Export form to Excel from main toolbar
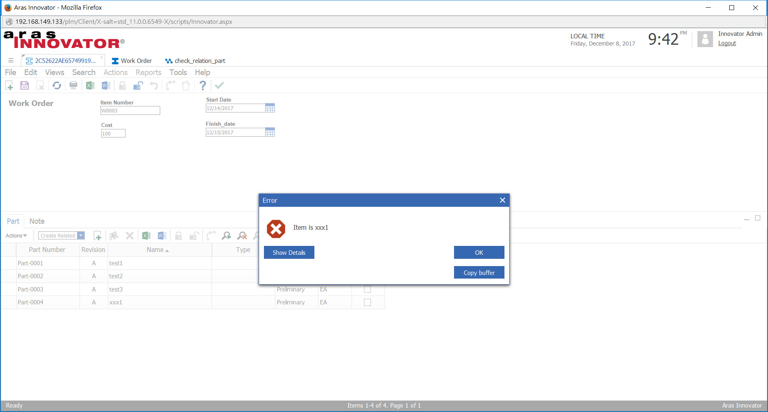The image size is (768, 412). pos(90,85)
